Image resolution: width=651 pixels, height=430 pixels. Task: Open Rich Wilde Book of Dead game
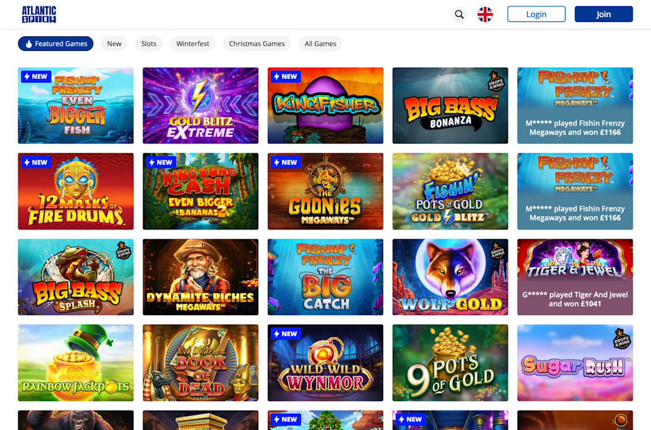pos(200,363)
